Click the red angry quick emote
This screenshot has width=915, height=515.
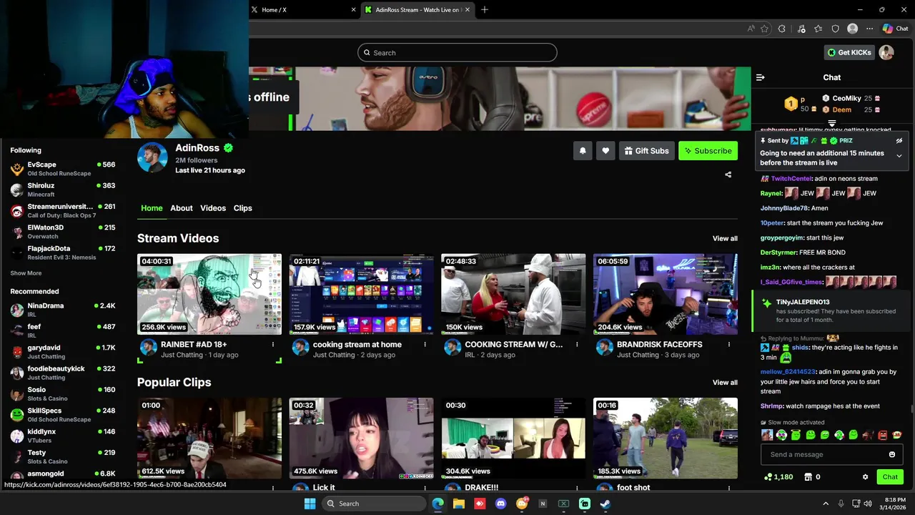[882, 435]
